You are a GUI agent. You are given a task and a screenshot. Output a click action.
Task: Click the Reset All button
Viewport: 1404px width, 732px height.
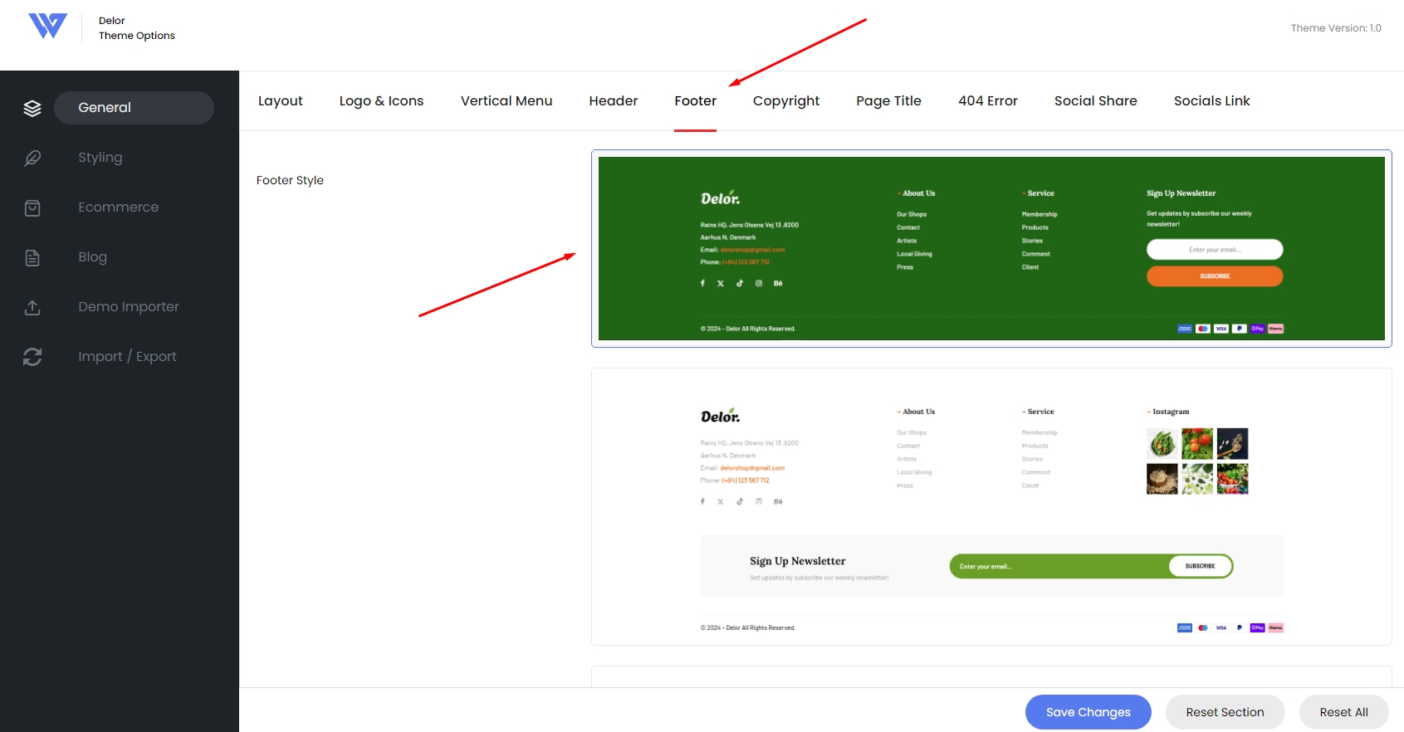pos(1344,712)
